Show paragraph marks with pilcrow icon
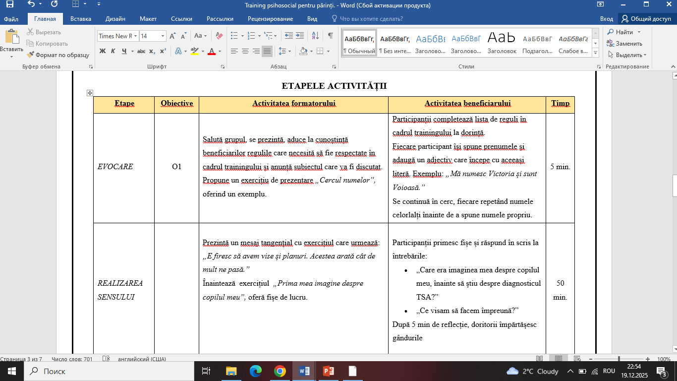Viewport: 677px width, 381px height. pos(330,36)
